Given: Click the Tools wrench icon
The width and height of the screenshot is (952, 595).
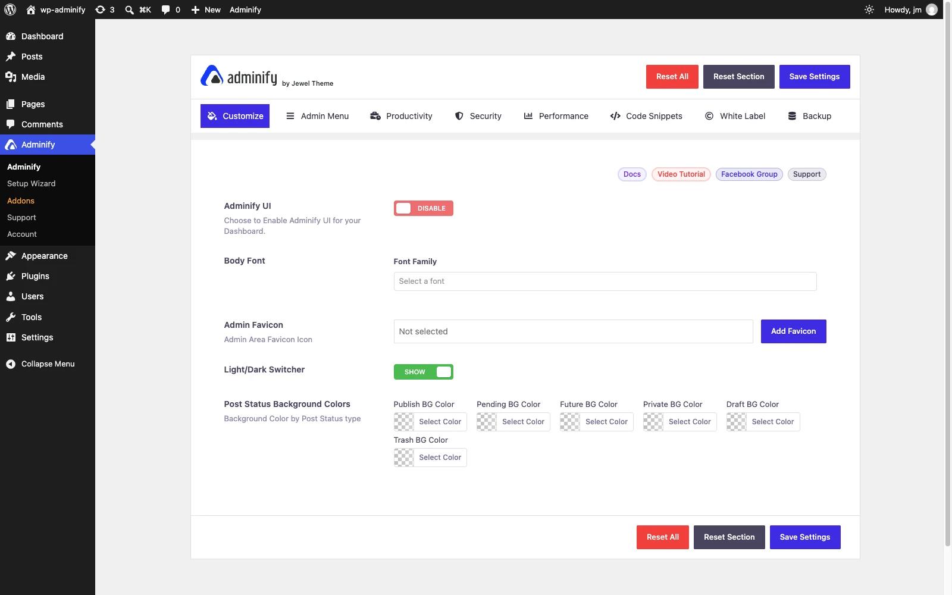Looking at the screenshot, I should click(11, 317).
